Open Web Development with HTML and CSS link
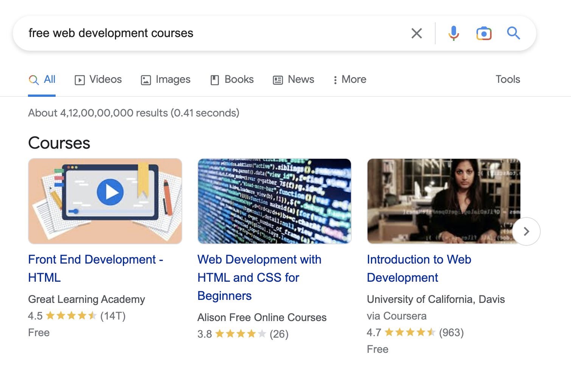The height and width of the screenshot is (391, 571). coord(259,278)
